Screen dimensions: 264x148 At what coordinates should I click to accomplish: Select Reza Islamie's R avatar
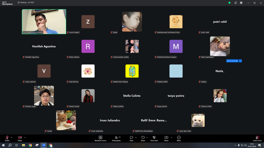click(x=88, y=46)
